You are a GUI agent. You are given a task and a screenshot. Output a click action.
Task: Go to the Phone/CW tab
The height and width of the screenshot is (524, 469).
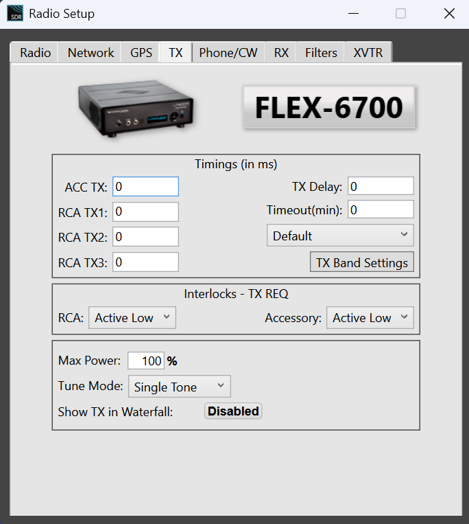(x=228, y=52)
